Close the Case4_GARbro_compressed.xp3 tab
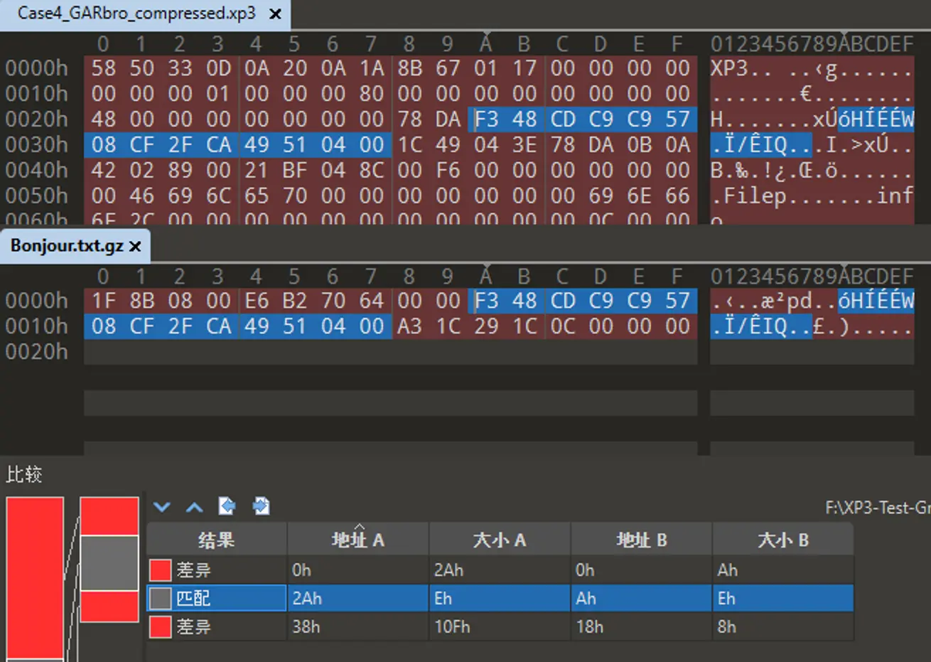 tap(275, 13)
